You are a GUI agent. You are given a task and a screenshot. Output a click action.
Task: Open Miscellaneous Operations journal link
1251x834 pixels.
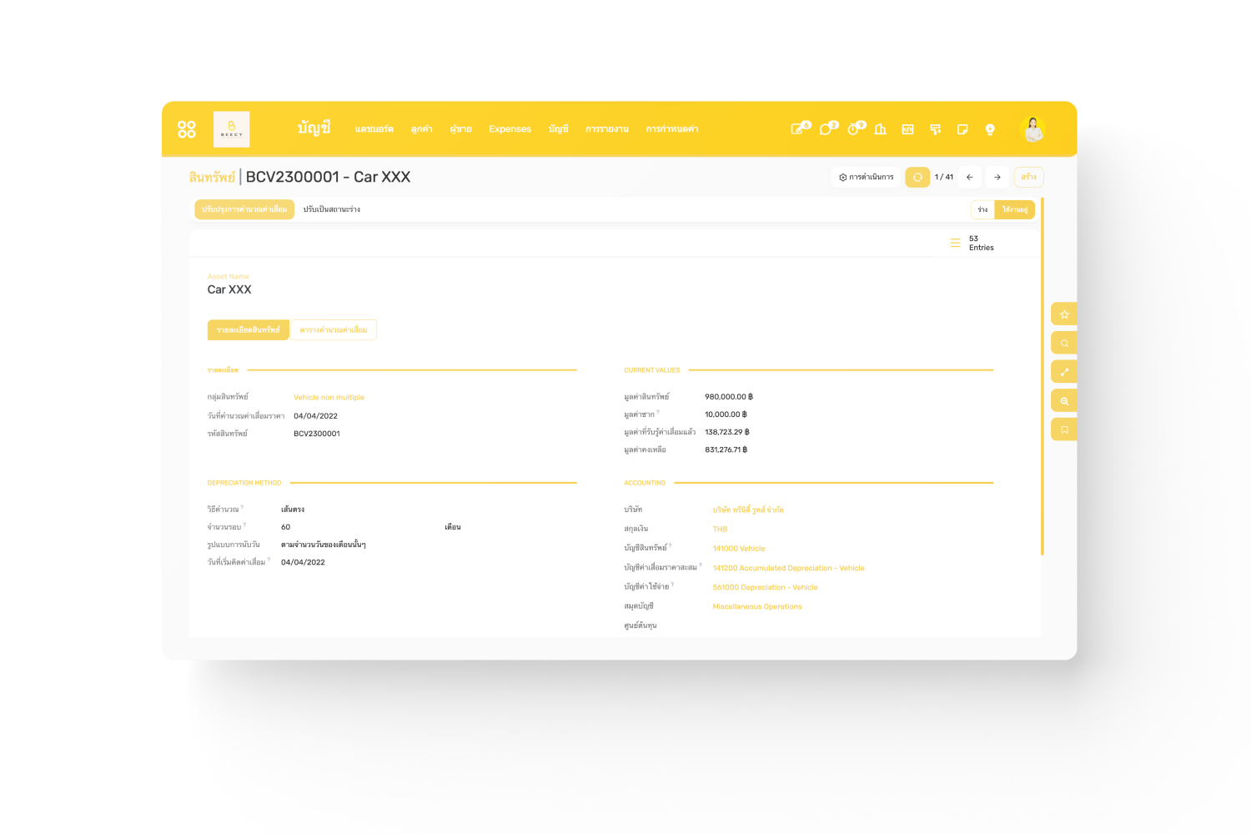point(757,607)
